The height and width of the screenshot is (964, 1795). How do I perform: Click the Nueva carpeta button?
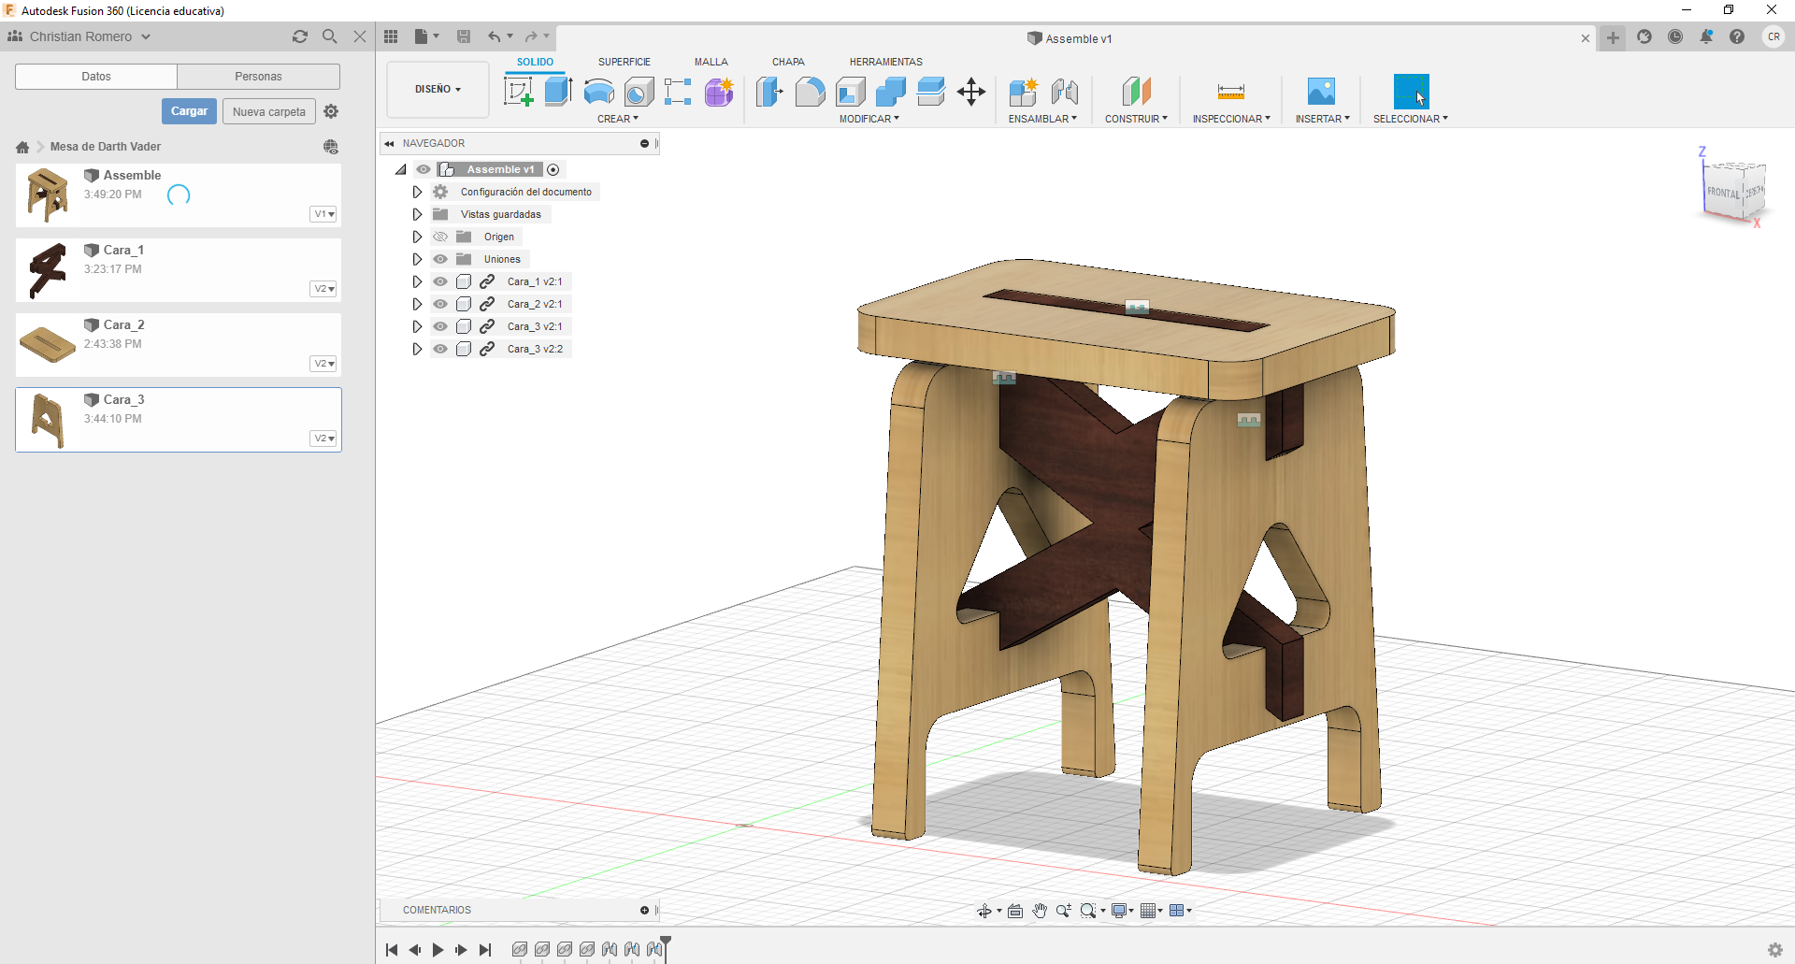click(269, 111)
